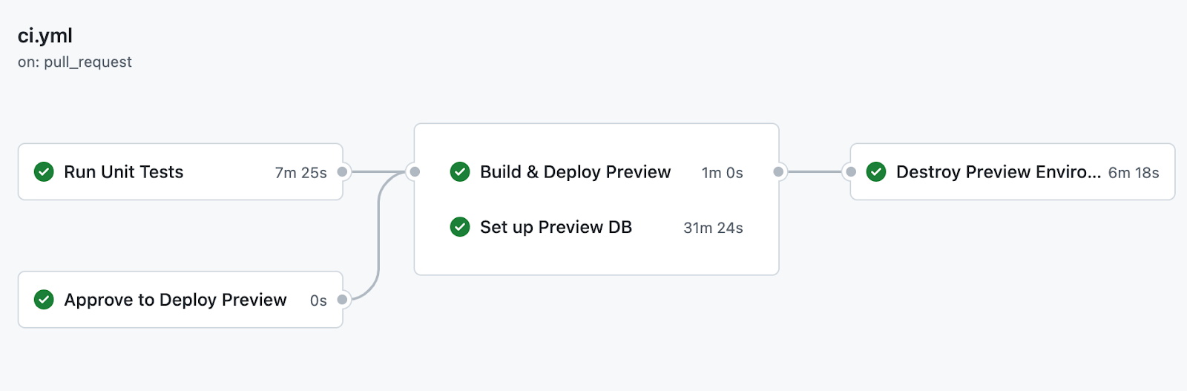Open the Approve to Deploy Preview job

point(175,300)
